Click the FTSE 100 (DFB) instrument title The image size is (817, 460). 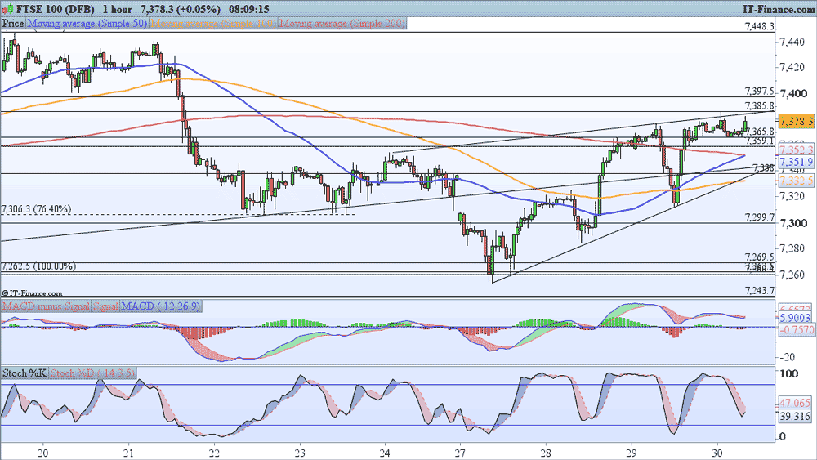tap(55, 9)
